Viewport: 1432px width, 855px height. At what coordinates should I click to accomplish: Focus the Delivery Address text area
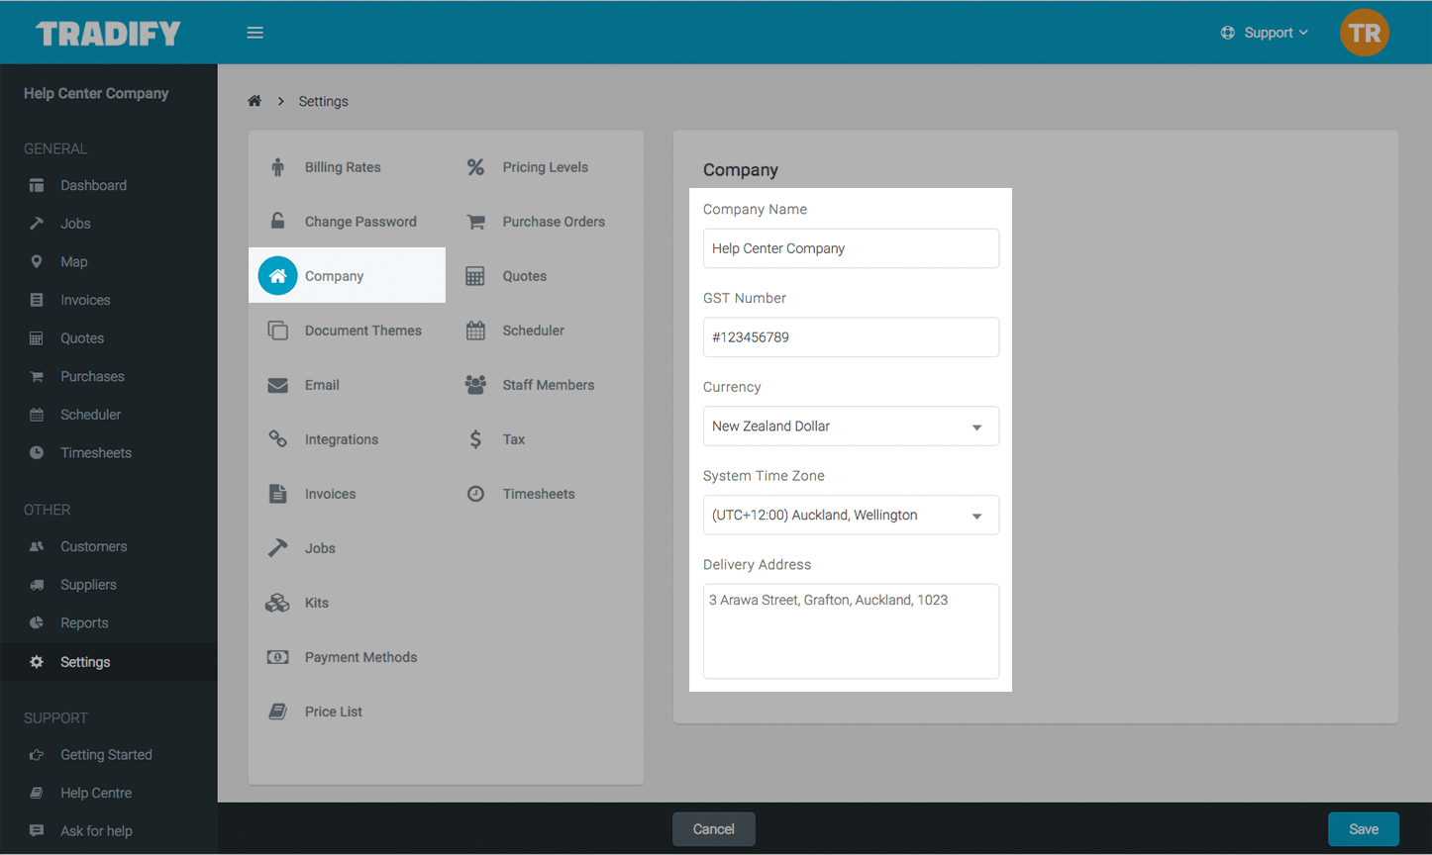click(850, 631)
